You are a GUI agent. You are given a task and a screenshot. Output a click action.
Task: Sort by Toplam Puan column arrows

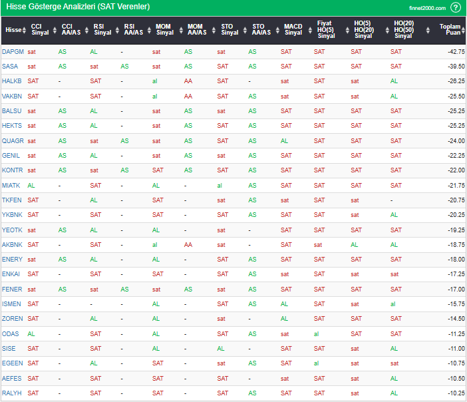[463, 30]
